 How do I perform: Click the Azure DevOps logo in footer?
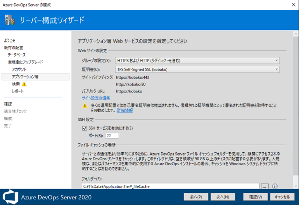[10, 197]
